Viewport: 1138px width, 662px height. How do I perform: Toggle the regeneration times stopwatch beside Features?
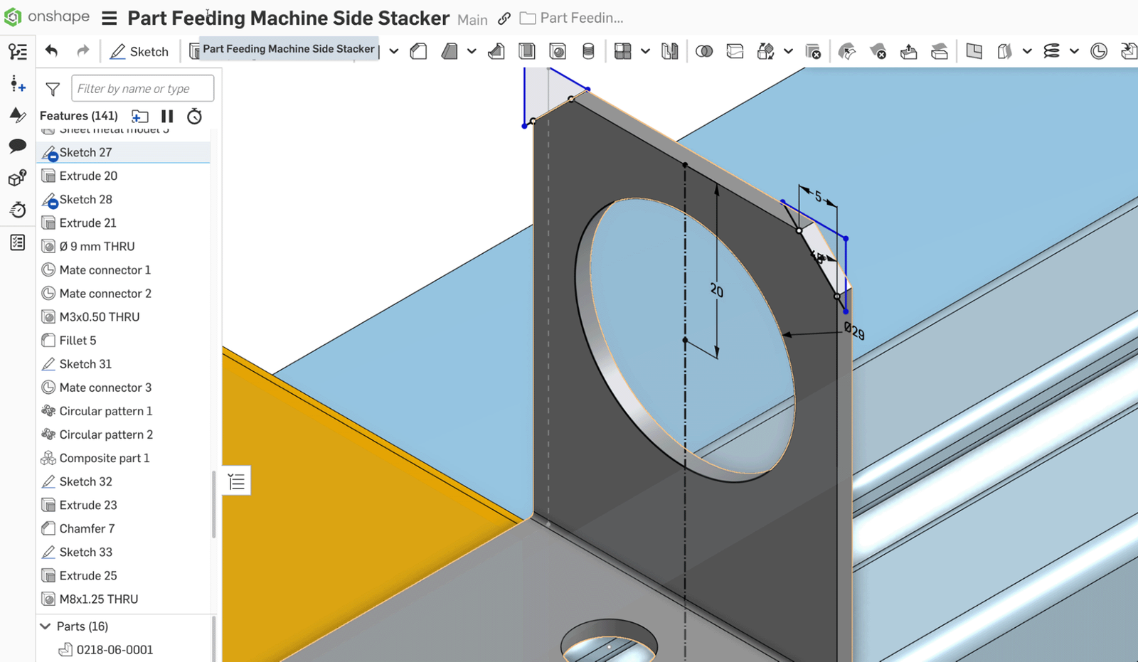point(194,116)
